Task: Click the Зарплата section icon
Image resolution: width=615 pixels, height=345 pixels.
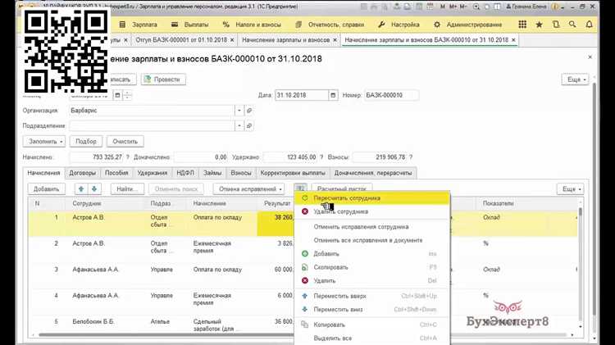Action: tap(122, 25)
